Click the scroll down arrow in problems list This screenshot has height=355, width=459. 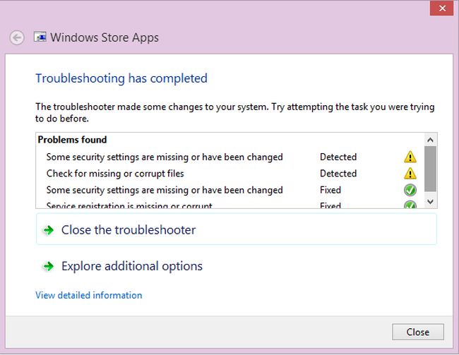click(x=430, y=201)
